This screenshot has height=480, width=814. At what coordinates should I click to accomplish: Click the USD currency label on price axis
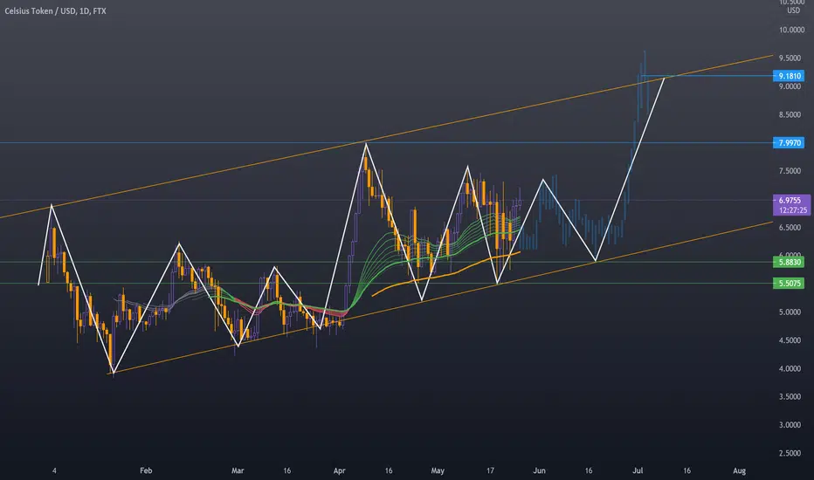[793, 10]
